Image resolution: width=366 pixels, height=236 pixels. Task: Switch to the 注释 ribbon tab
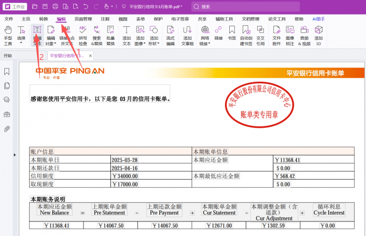[x=105, y=19]
